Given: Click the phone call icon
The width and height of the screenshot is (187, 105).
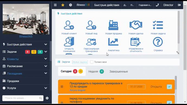Looking at the screenshot, I should pyautogui.click(x=157, y=5).
